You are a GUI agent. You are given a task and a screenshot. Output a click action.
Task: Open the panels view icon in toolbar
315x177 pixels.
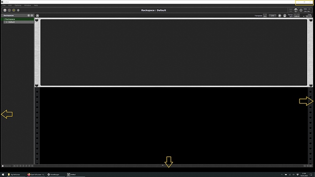pyautogui.click(x=5, y=10)
